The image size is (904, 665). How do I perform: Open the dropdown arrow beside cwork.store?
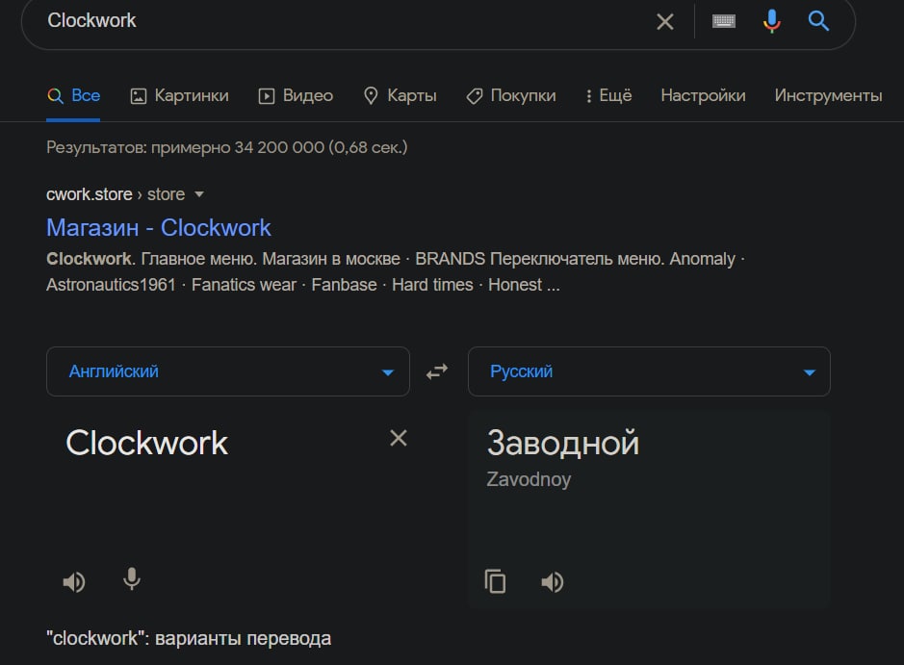199,194
